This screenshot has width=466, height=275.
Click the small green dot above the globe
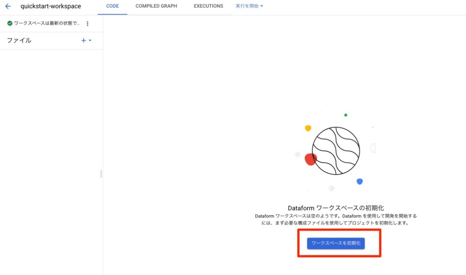[x=346, y=115]
